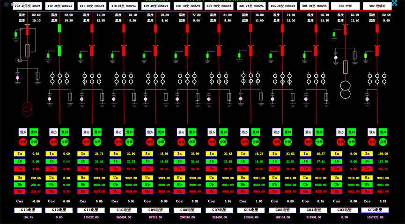The height and width of the screenshot is (224, 405).
Task: Select the G02 进线柜 header label
Action: (x=376, y=7)
